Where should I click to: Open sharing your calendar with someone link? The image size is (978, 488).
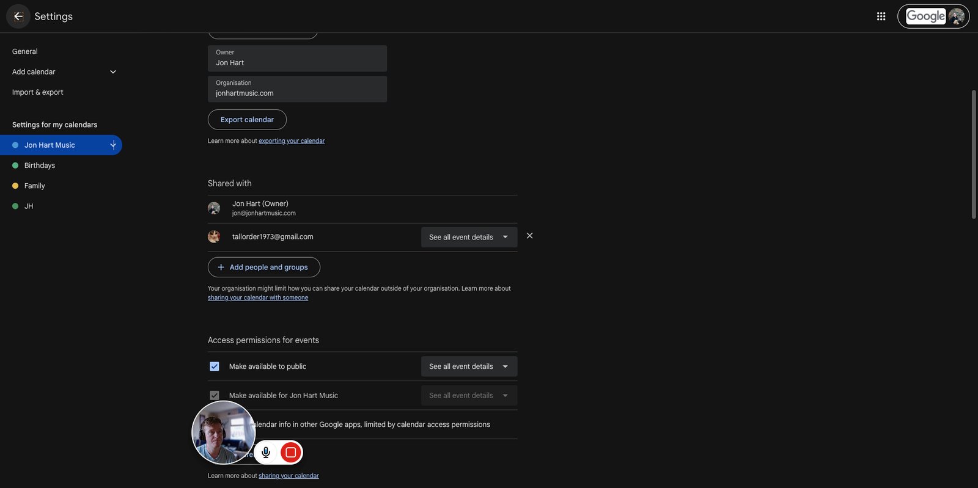click(x=258, y=298)
